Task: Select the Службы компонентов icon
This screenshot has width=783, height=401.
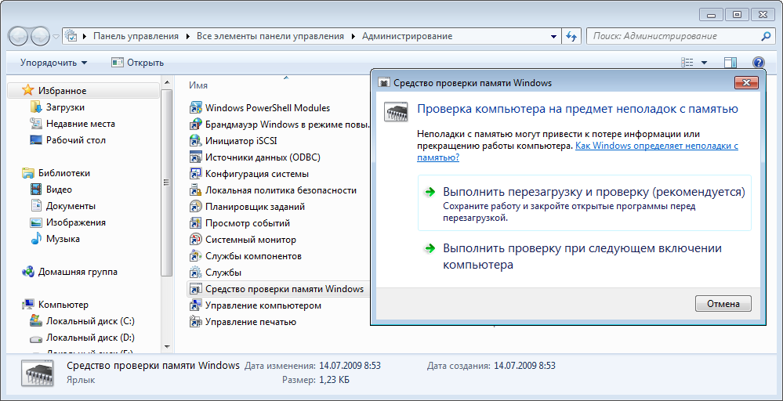Action: pyautogui.click(x=195, y=256)
